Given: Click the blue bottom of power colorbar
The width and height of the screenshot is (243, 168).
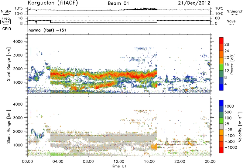Looking at the screenshot, I should coord(221,87).
